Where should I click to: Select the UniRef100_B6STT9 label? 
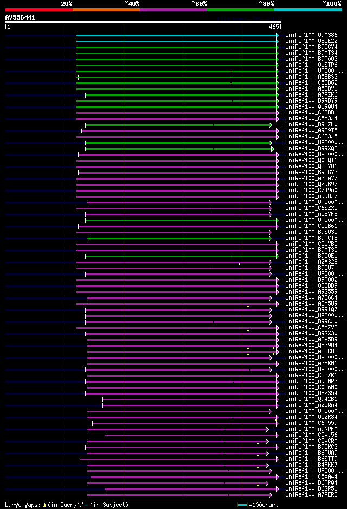point(311,459)
